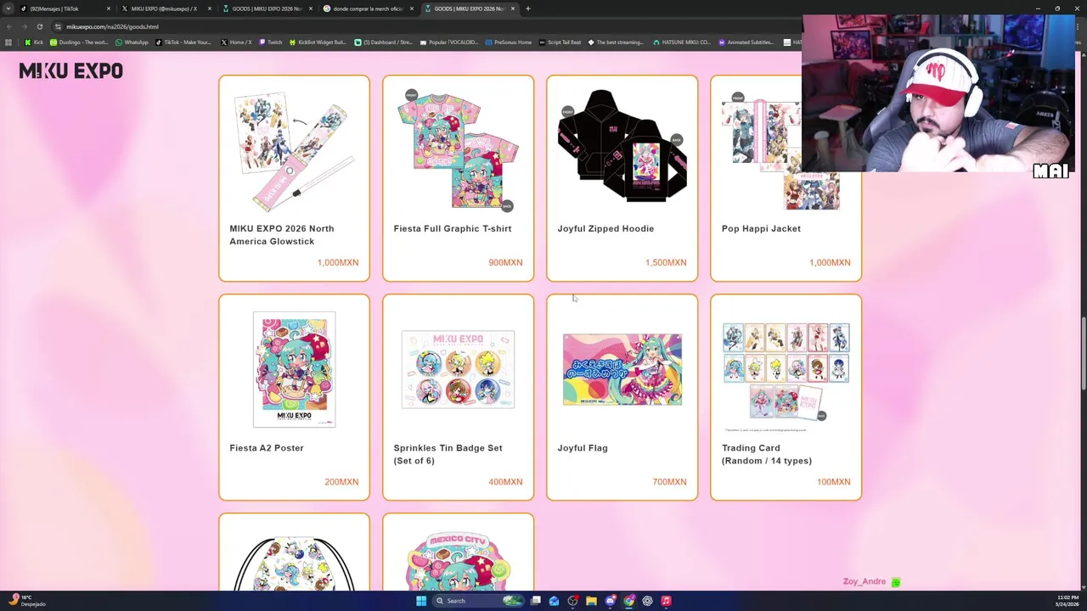Open the Animated Subtitles bookmark
This screenshot has width=1087, height=611.
(x=746, y=42)
